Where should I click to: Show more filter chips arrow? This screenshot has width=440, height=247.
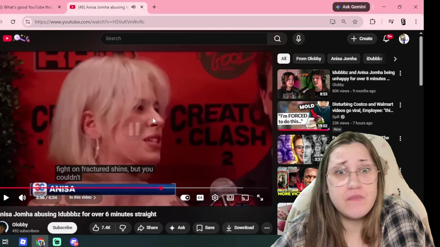point(395,59)
